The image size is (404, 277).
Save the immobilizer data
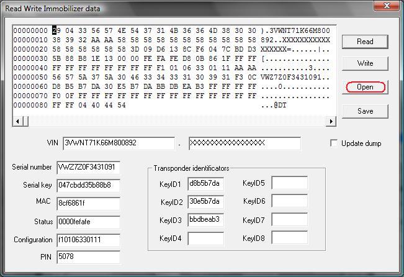(x=365, y=111)
